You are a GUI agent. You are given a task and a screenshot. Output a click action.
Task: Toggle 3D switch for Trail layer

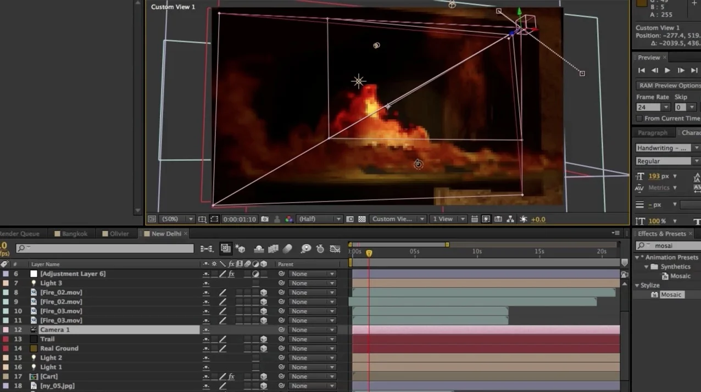click(x=264, y=339)
